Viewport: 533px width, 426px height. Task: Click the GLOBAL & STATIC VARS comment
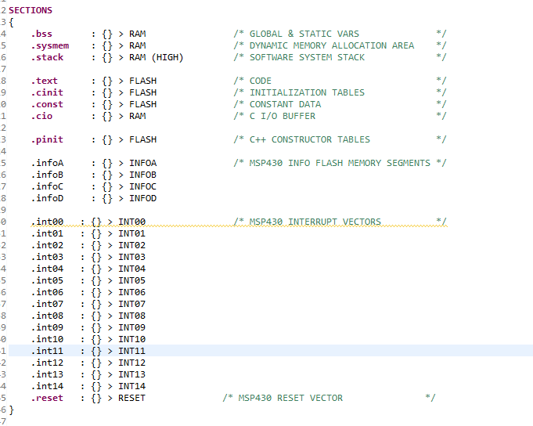point(304,34)
